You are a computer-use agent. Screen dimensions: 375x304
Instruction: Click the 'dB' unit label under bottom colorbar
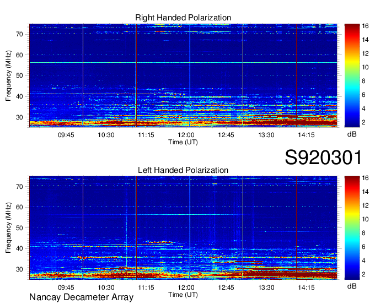coord(352,286)
